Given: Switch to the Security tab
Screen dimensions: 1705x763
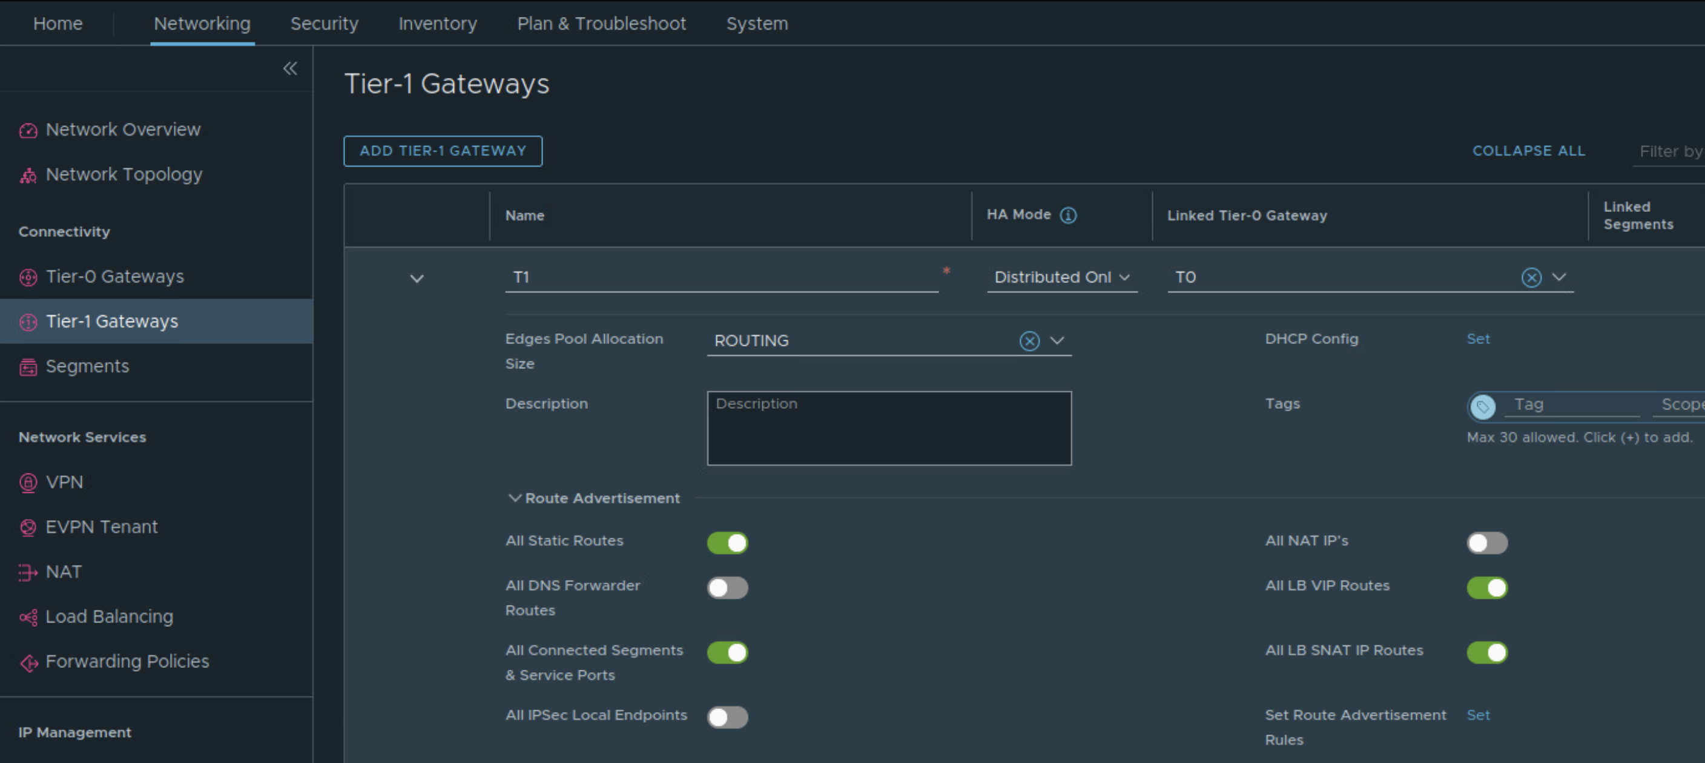Looking at the screenshot, I should pyautogui.click(x=324, y=24).
